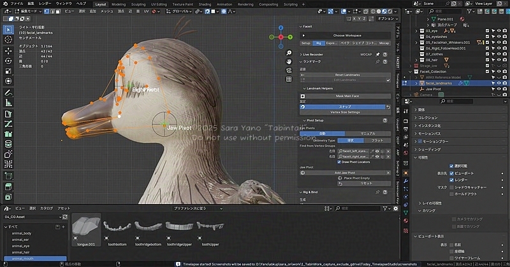Collapse the Faceit panel
The image size is (510, 267).
point(301,27)
